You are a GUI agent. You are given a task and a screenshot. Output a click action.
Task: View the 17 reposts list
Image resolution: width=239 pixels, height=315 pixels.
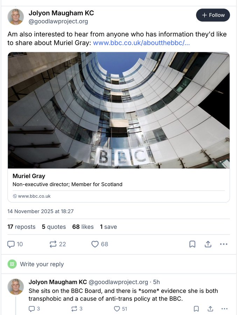pos(21,227)
